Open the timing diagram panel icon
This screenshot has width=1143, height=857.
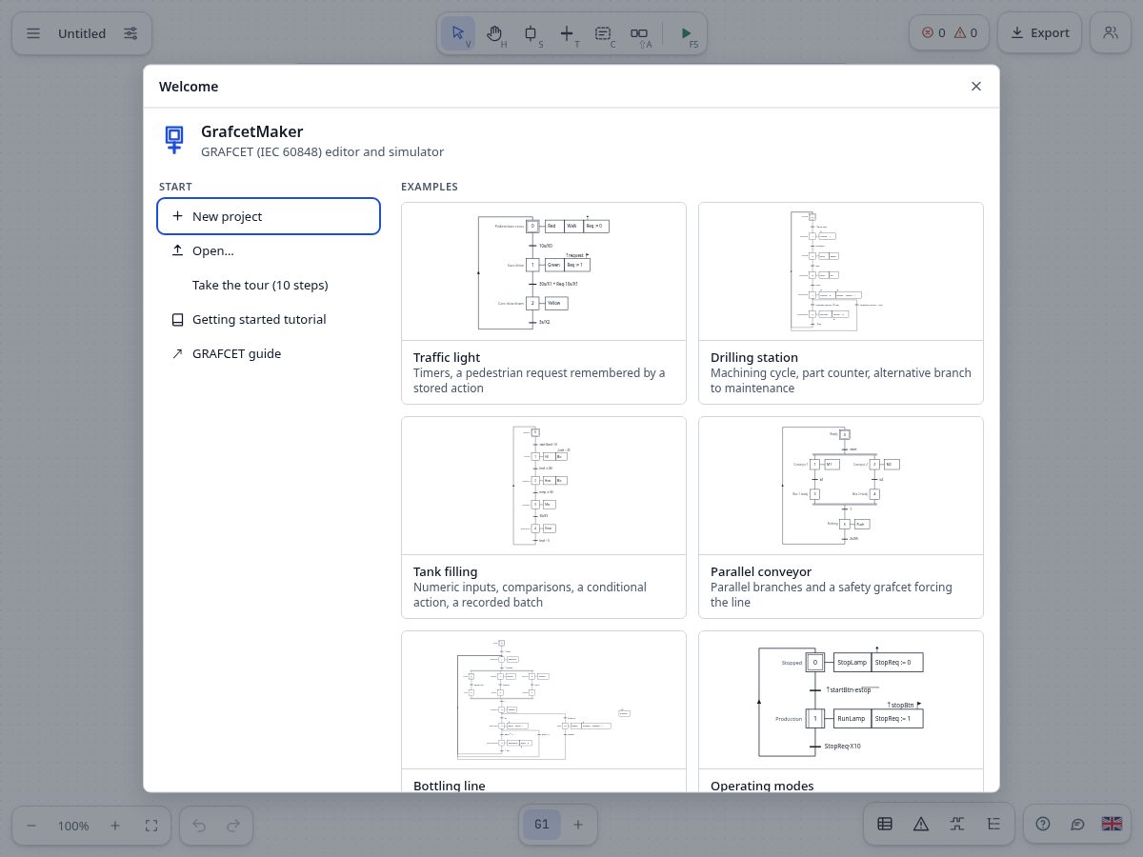[x=957, y=825]
